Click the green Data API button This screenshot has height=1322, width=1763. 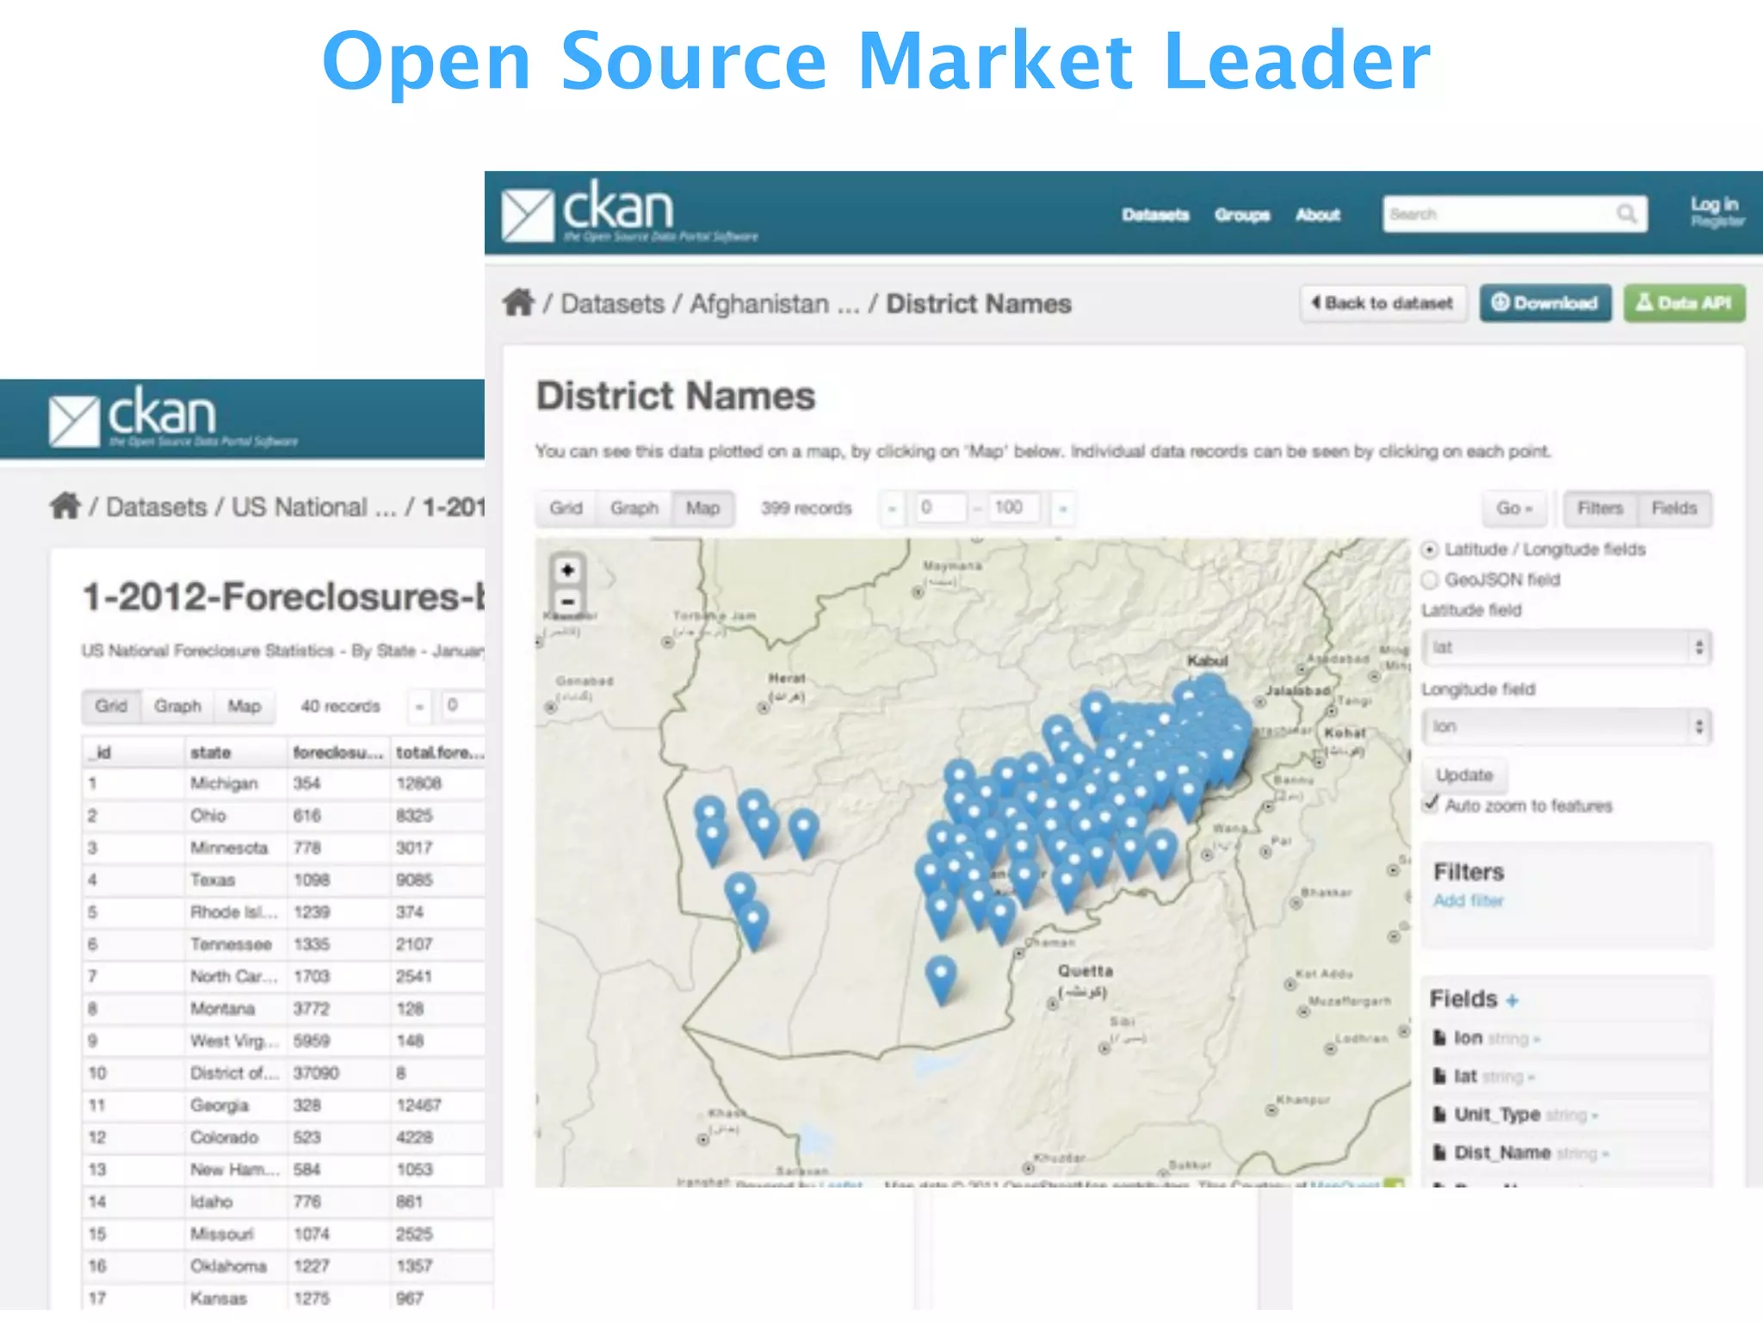(x=1685, y=303)
